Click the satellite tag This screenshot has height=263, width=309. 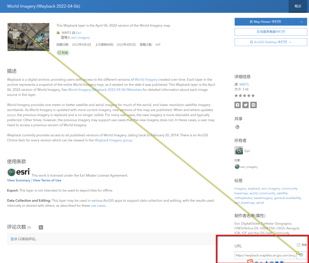pyautogui.click(x=282, y=193)
